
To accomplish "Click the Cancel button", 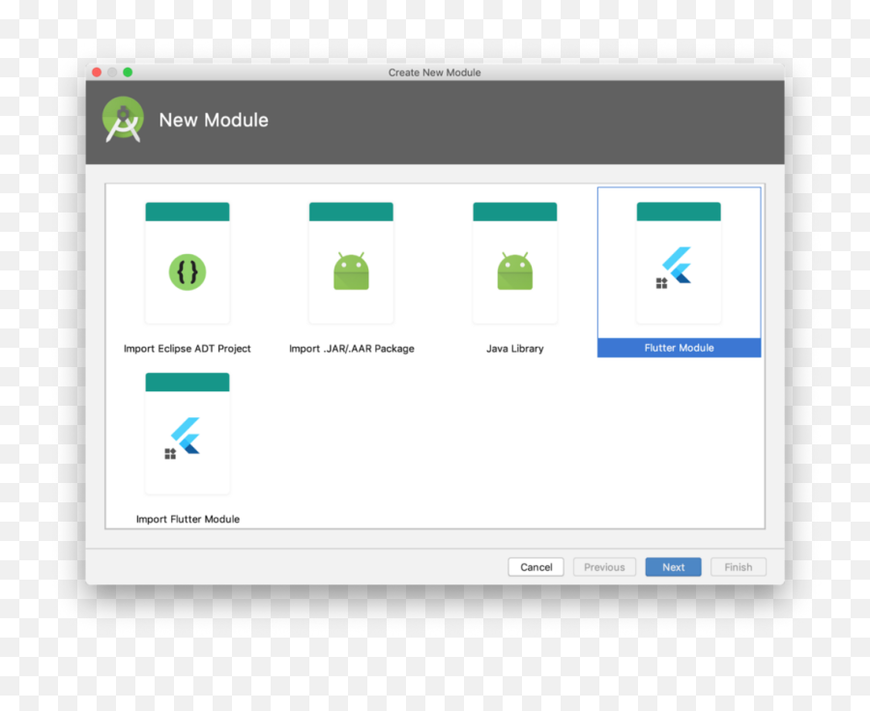I will [536, 567].
